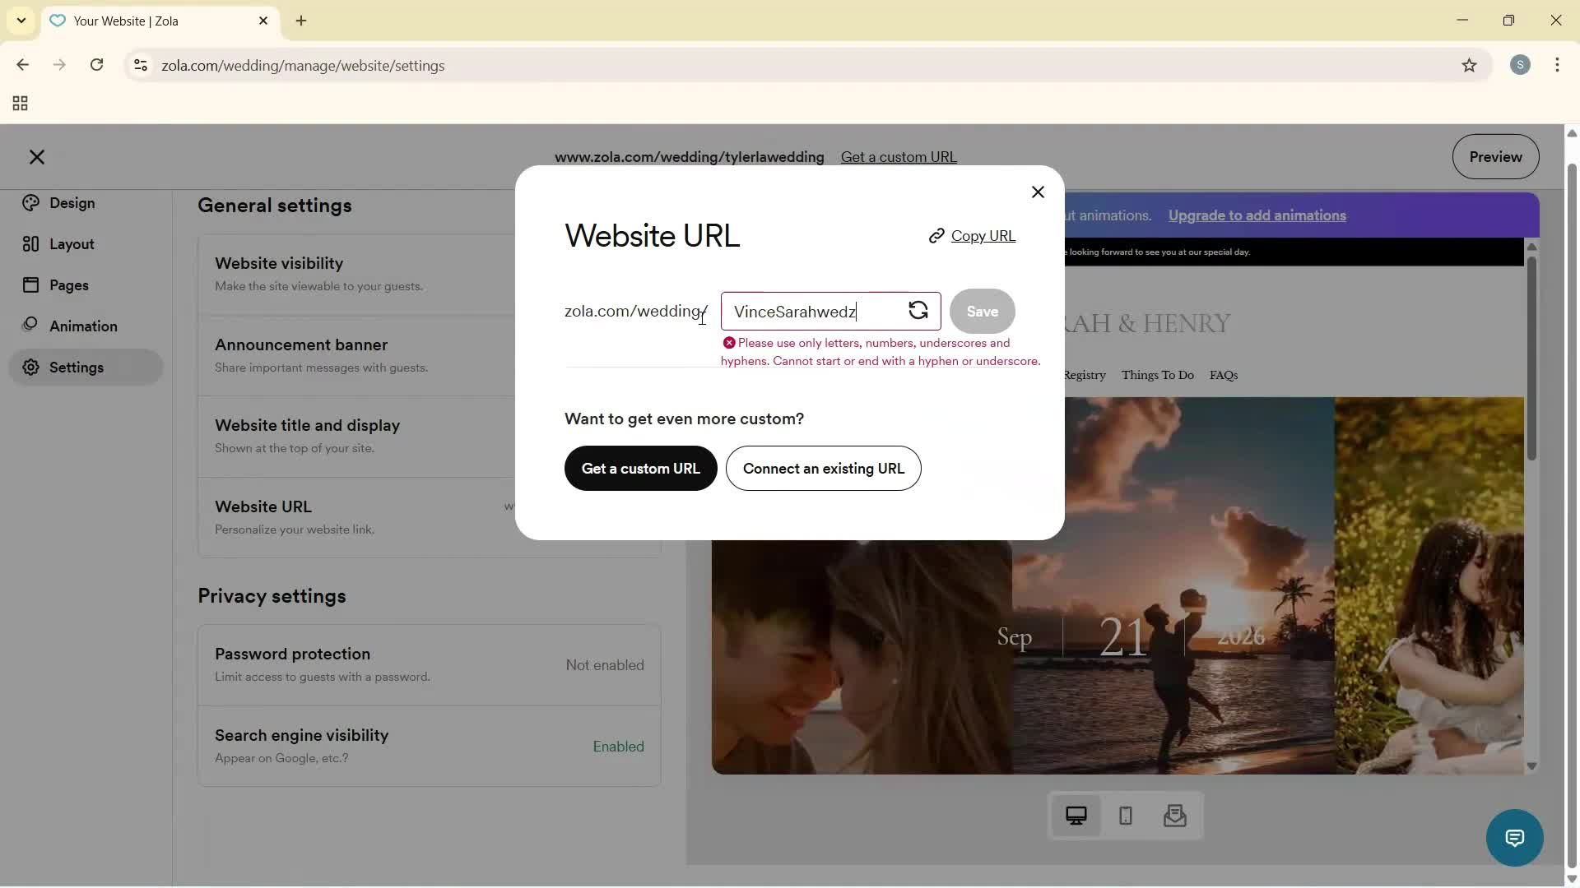1580x888 pixels.
Task: Open the browser tab search dropdown
Action: tap(21, 21)
